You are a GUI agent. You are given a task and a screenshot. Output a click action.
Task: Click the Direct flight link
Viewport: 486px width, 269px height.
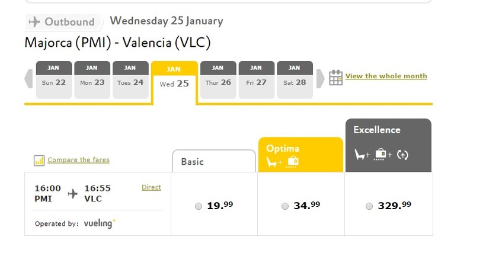point(151,187)
